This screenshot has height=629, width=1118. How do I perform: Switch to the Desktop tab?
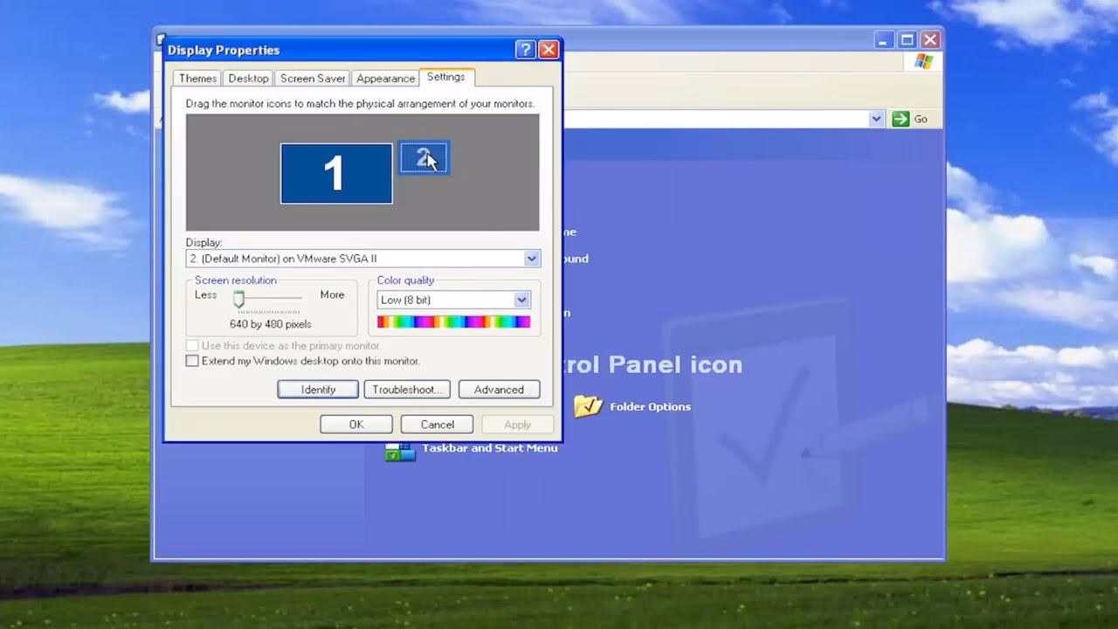[249, 78]
